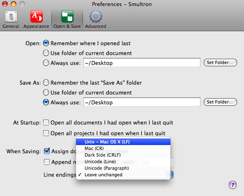Select Save As: Use folder of current document
The image size is (244, 196).
[x=46, y=92]
